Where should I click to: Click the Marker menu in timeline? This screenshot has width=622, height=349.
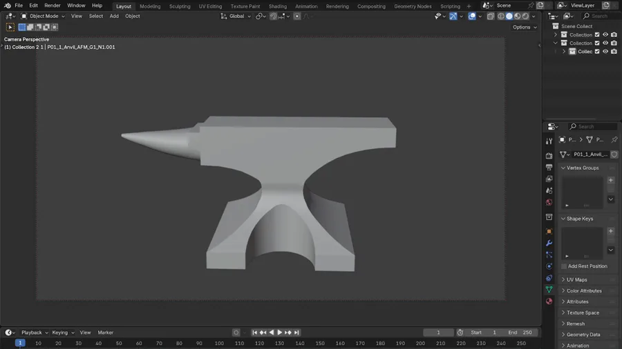pos(106,332)
